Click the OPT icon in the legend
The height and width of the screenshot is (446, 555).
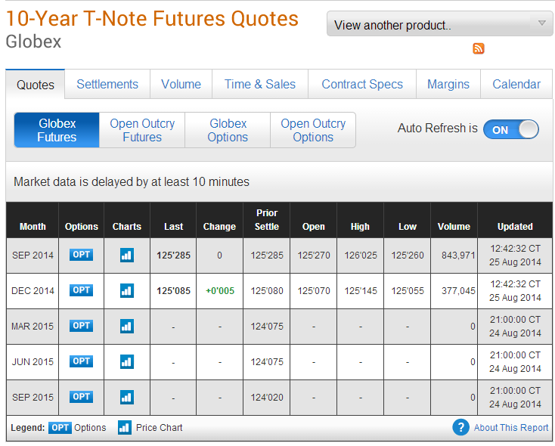tap(60, 428)
